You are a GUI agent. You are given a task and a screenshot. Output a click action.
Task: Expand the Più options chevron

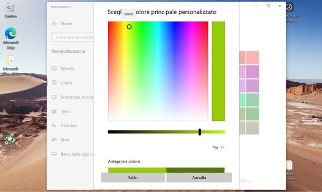click(x=222, y=148)
